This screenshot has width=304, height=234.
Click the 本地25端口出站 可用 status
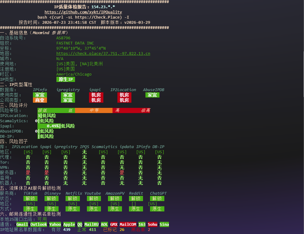[x=42, y=219]
